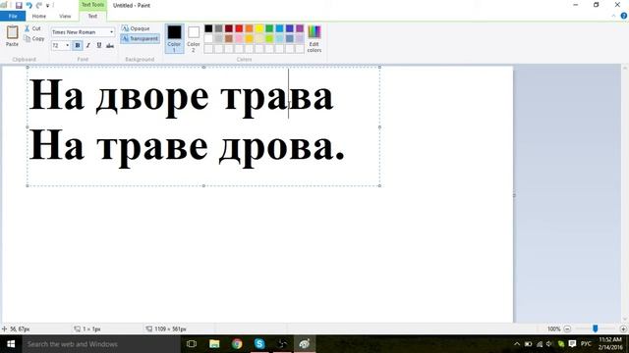629x353 pixels.
Task: Click the Paint app icon on taskbar
Action: coord(305,344)
